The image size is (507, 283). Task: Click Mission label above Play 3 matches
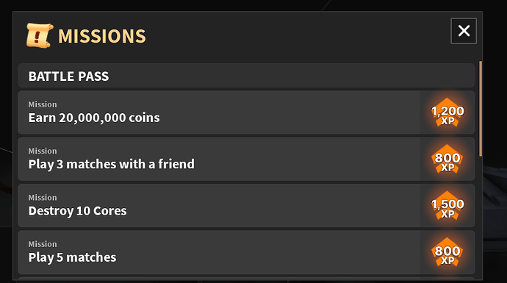pos(43,151)
